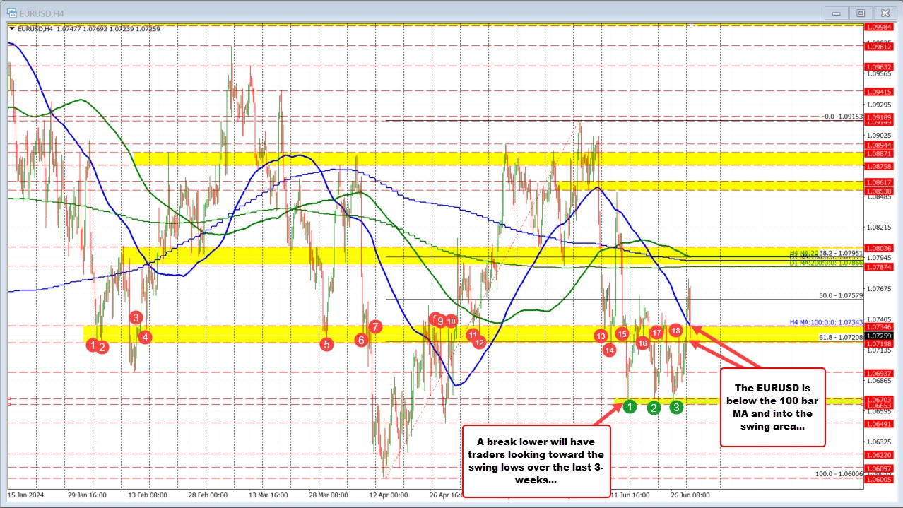Select red swing marker 7 on the chart
Viewport: 903px width, 508px height.
[375, 326]
